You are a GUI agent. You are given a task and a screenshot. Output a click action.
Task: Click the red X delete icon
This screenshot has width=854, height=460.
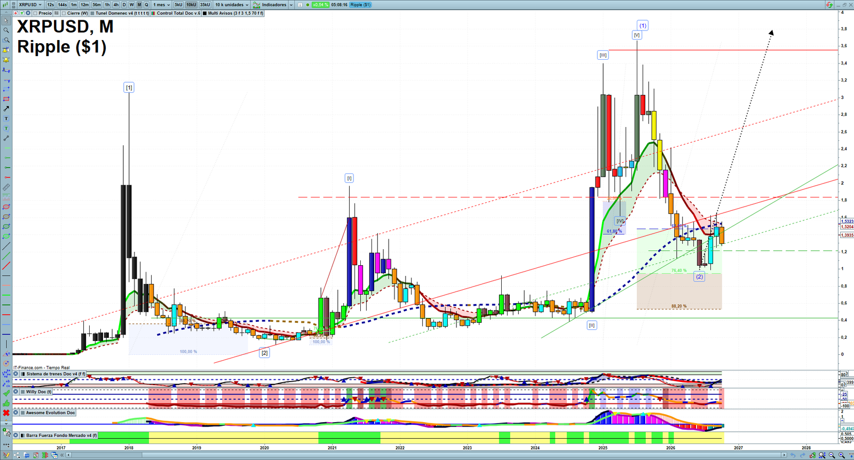(6, 413)
